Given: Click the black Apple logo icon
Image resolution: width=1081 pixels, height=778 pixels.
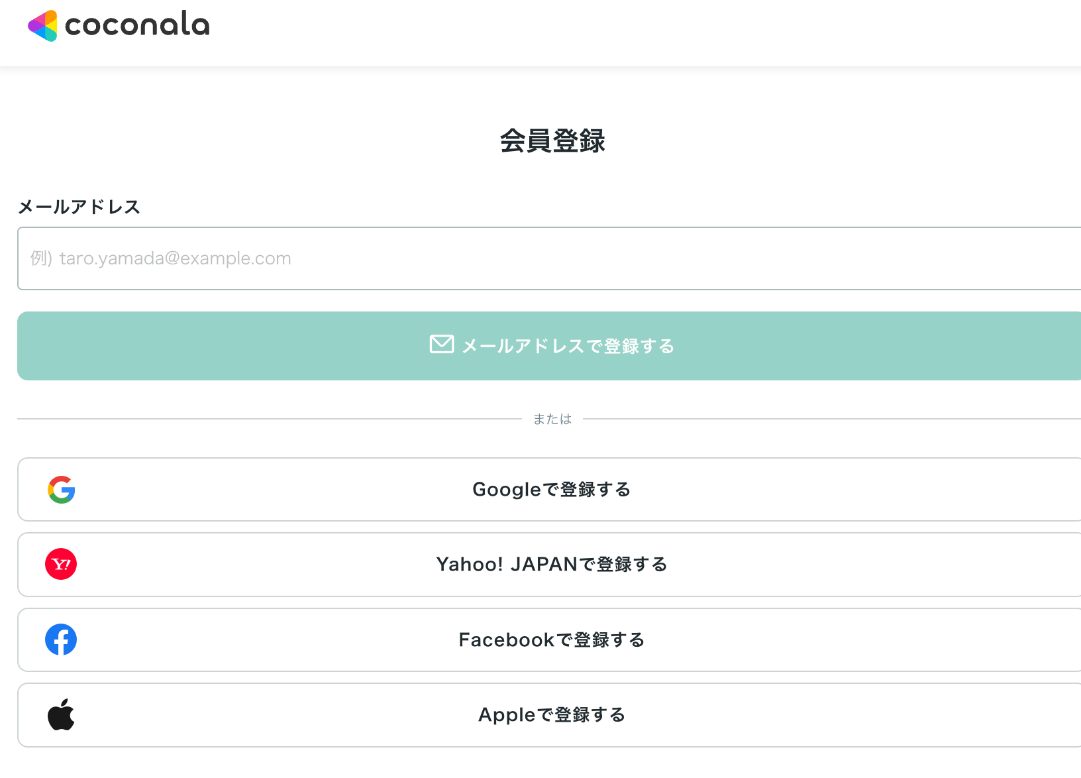Looking at the screenshot, I should click(x=61, y=714).
